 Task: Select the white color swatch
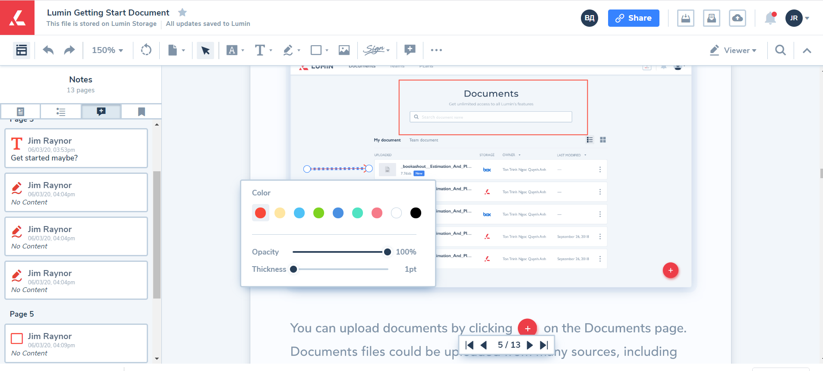[x=397, y=213]
